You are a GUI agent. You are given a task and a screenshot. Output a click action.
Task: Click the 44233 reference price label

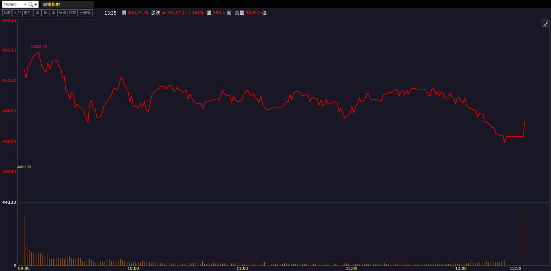(x=9, y=202)
